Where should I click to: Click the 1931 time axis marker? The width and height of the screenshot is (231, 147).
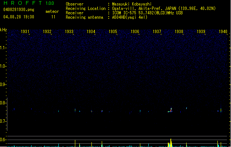click(25, 32)
